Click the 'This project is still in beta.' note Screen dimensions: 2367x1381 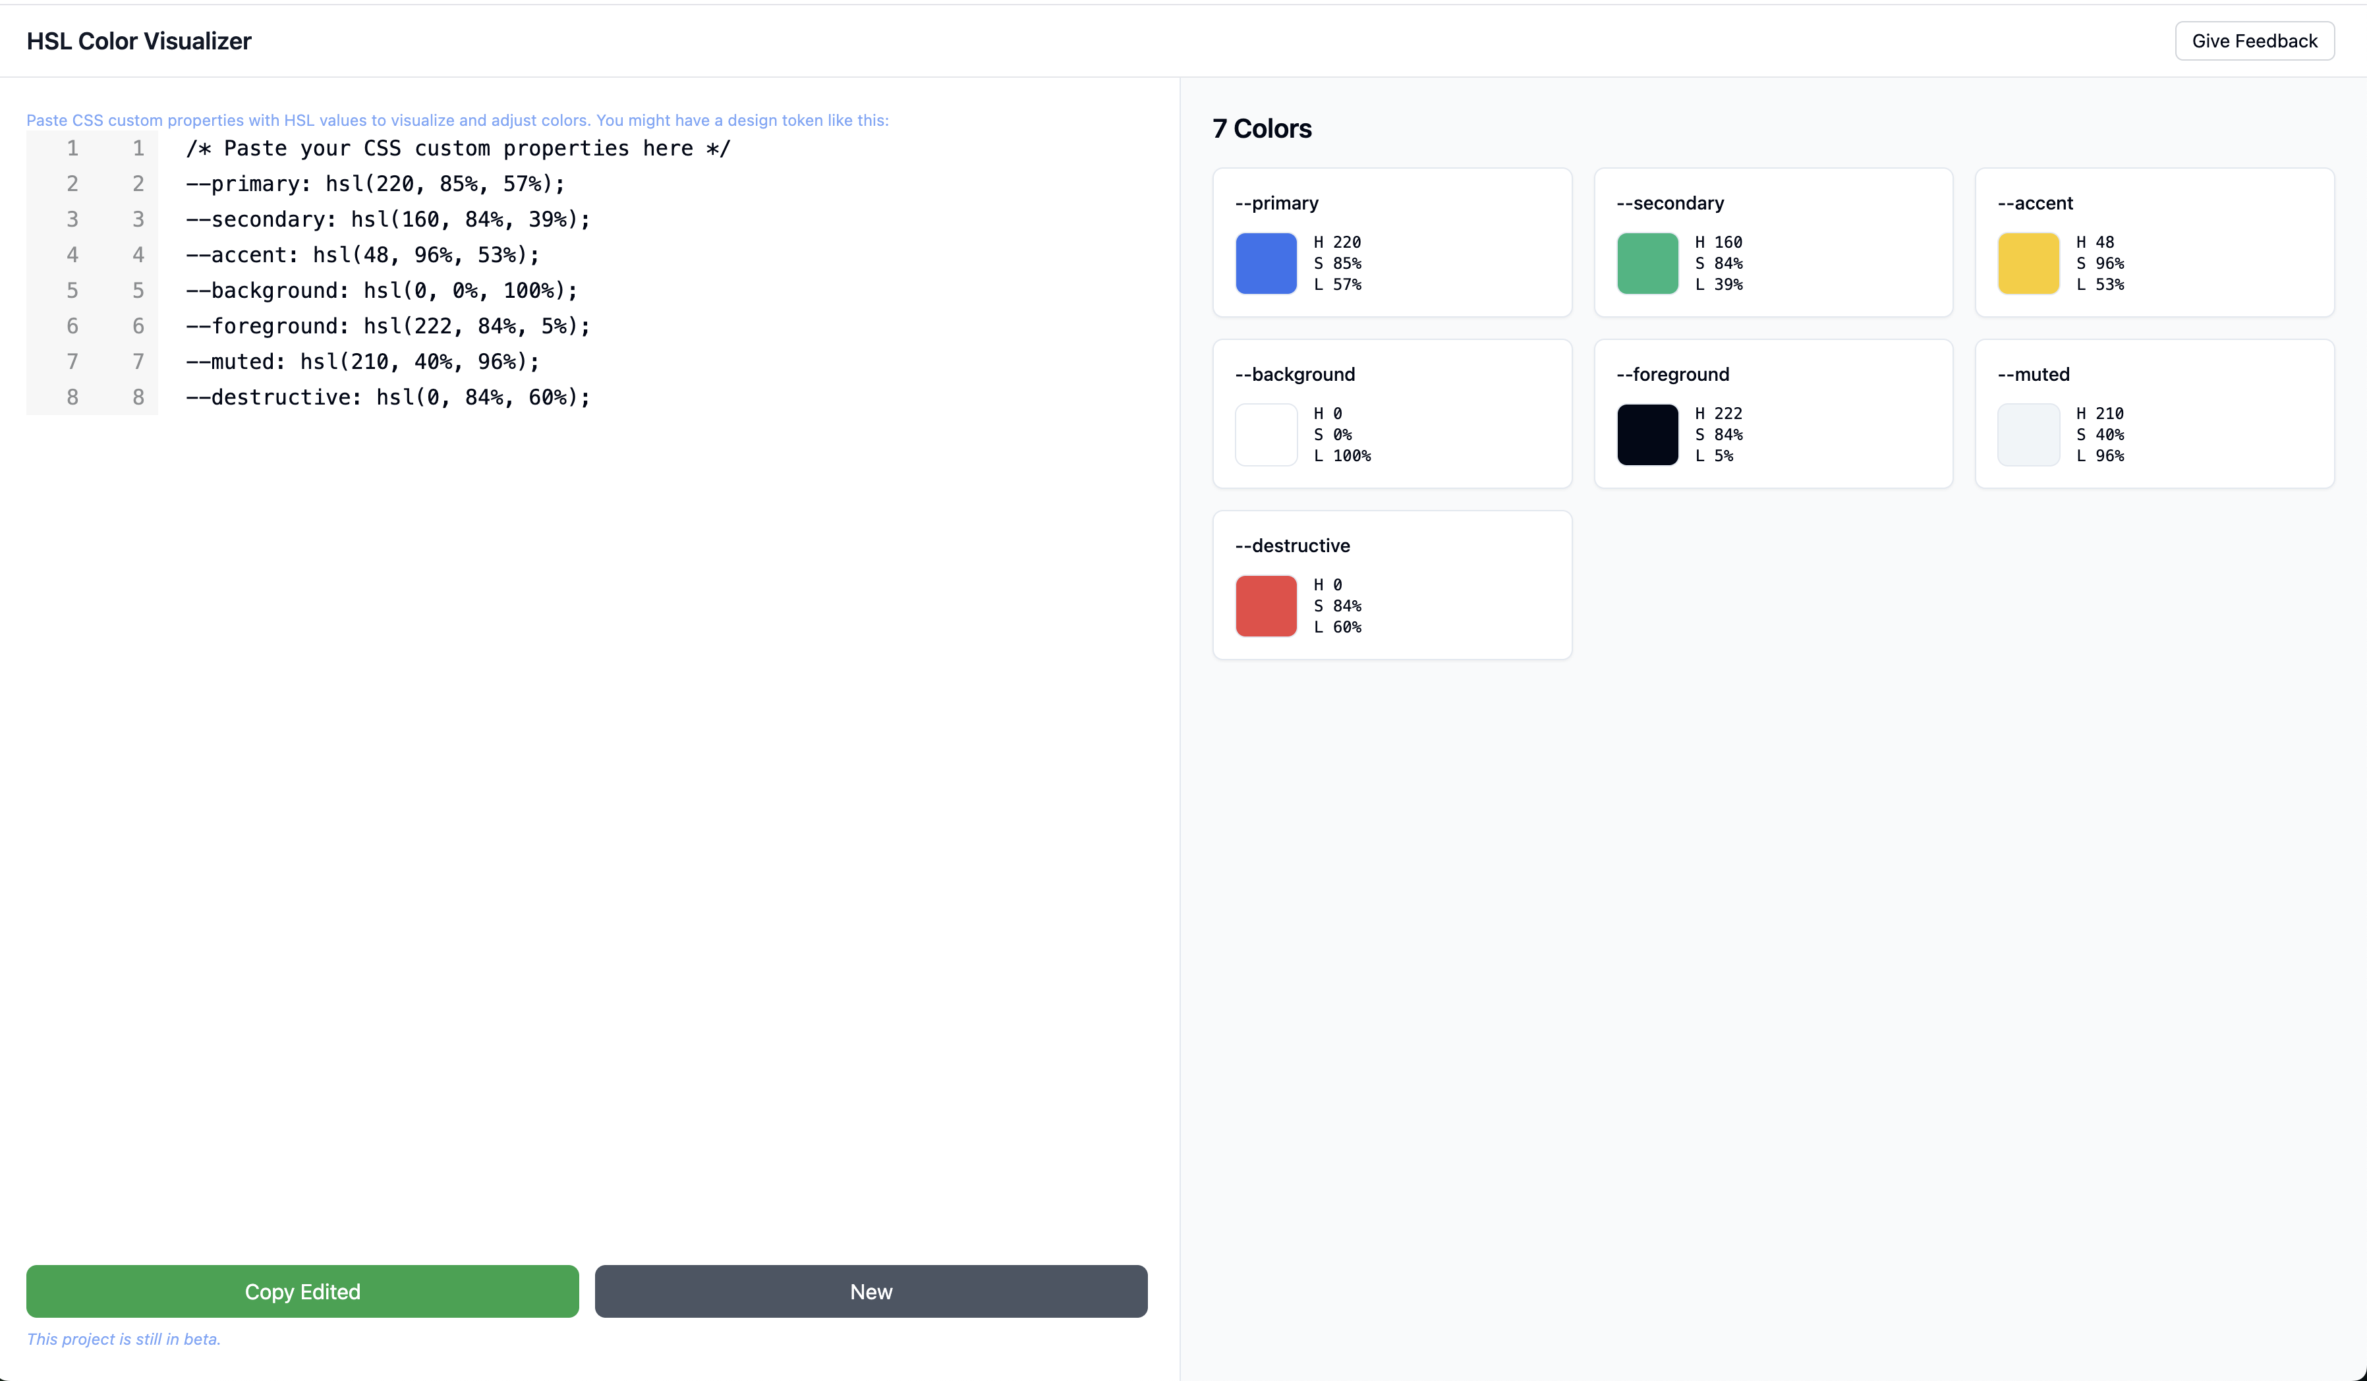click(x=123, y=1339)
